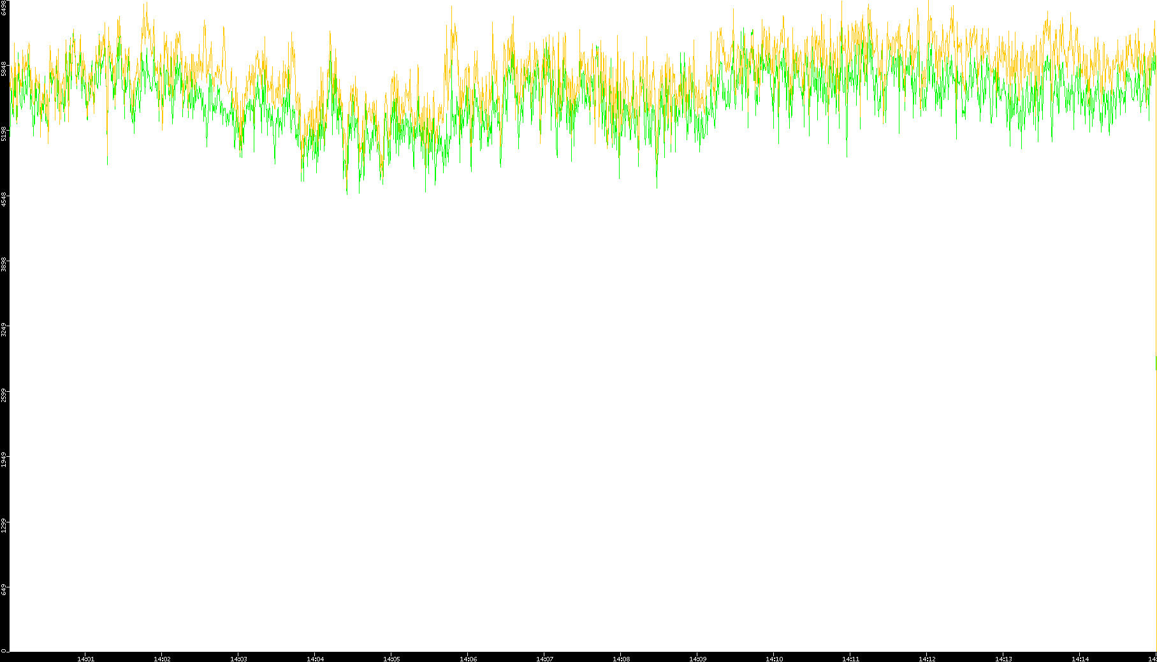
Task: Select the 5198 y-axis value
Action: 4,134
